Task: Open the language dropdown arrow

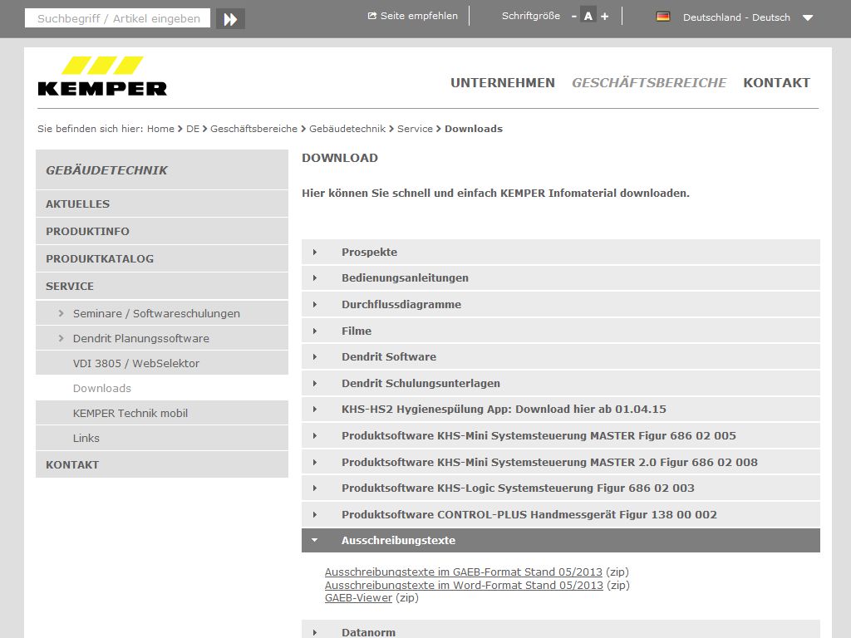Action: click(808, 18)
